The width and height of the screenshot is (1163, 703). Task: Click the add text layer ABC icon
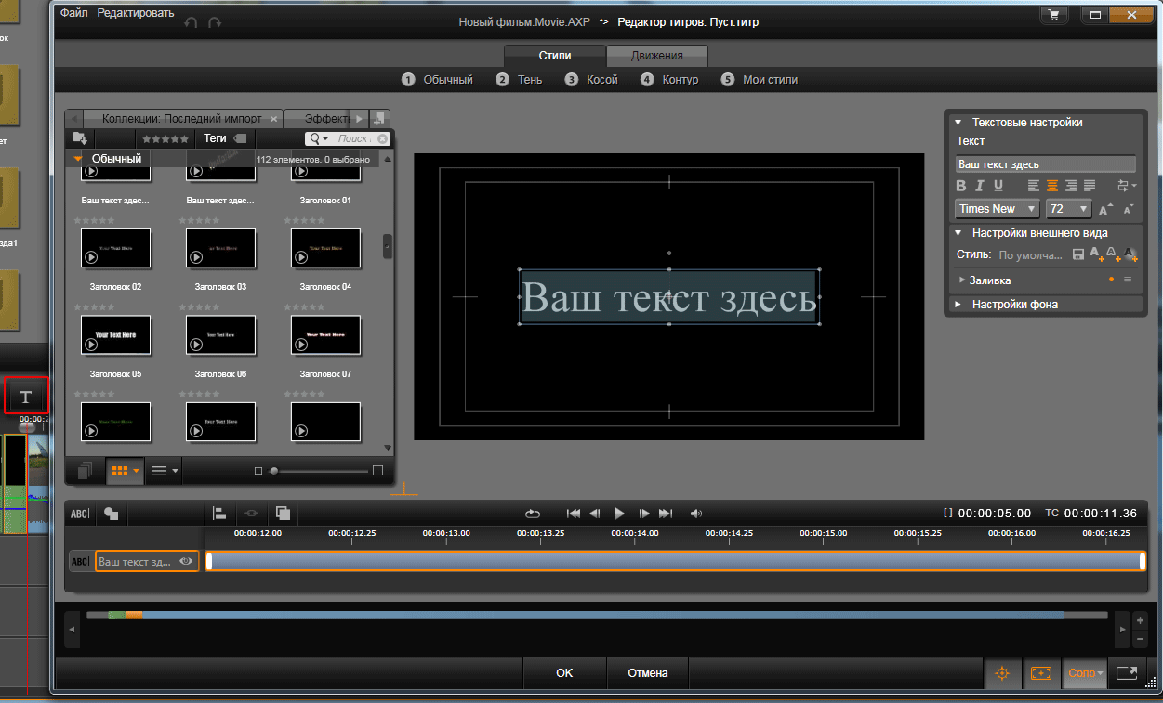tap(80, 514)
